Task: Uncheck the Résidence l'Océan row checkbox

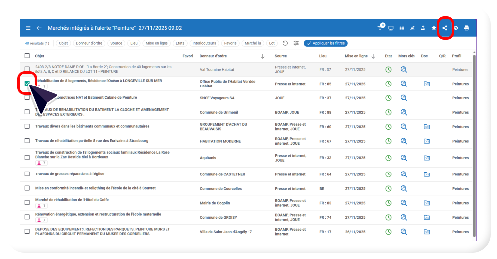Action: click(27, 84)
